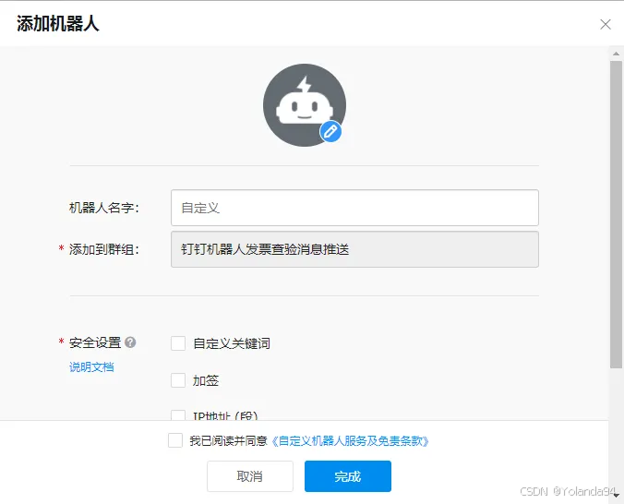Click the 取消 button

[250, 476]
